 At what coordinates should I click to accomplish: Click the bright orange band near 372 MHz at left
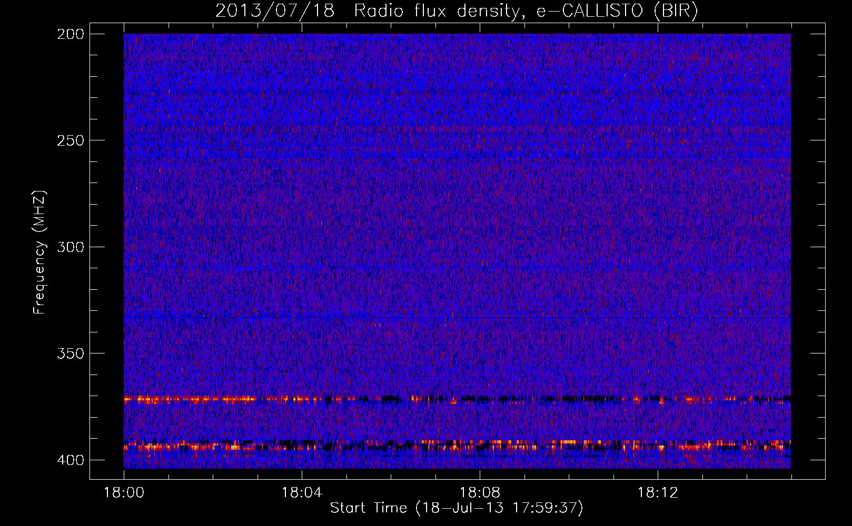pos(174,399)
